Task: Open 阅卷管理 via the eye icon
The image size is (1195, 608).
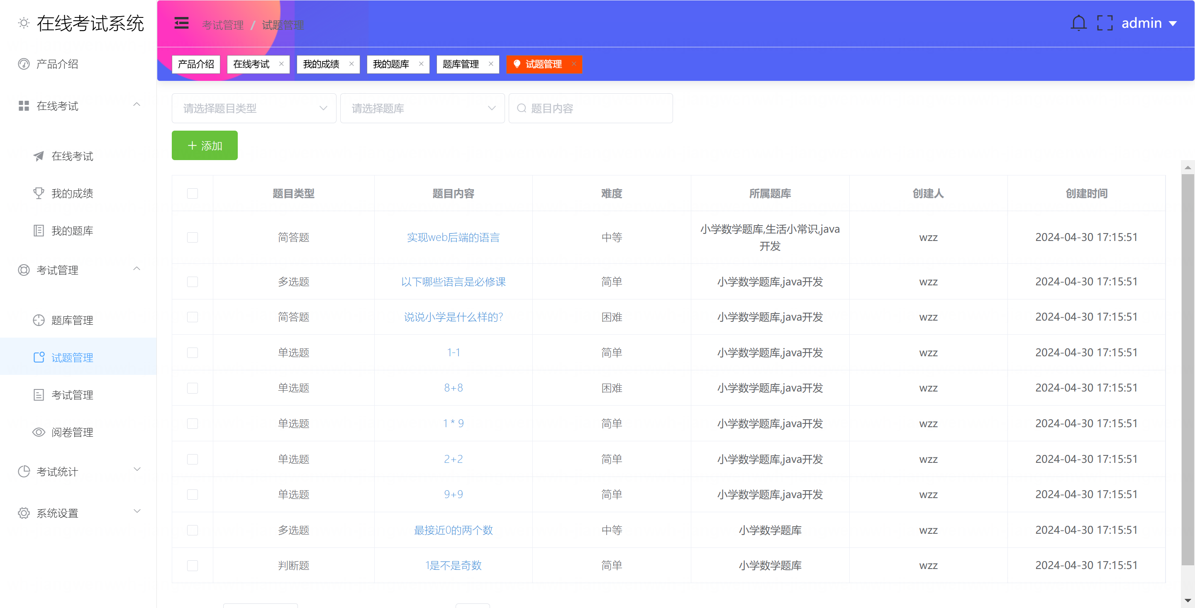Action: [x=39, y=432]
